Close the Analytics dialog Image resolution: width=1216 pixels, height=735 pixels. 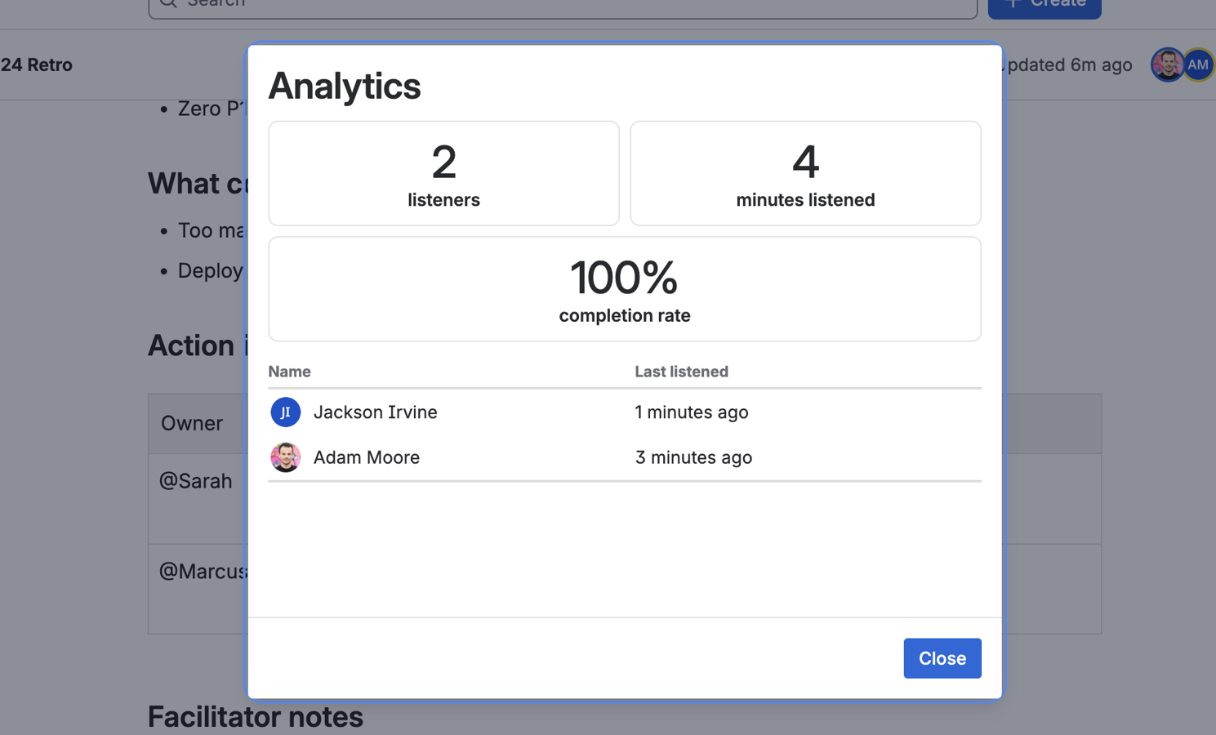pos(942,658)
